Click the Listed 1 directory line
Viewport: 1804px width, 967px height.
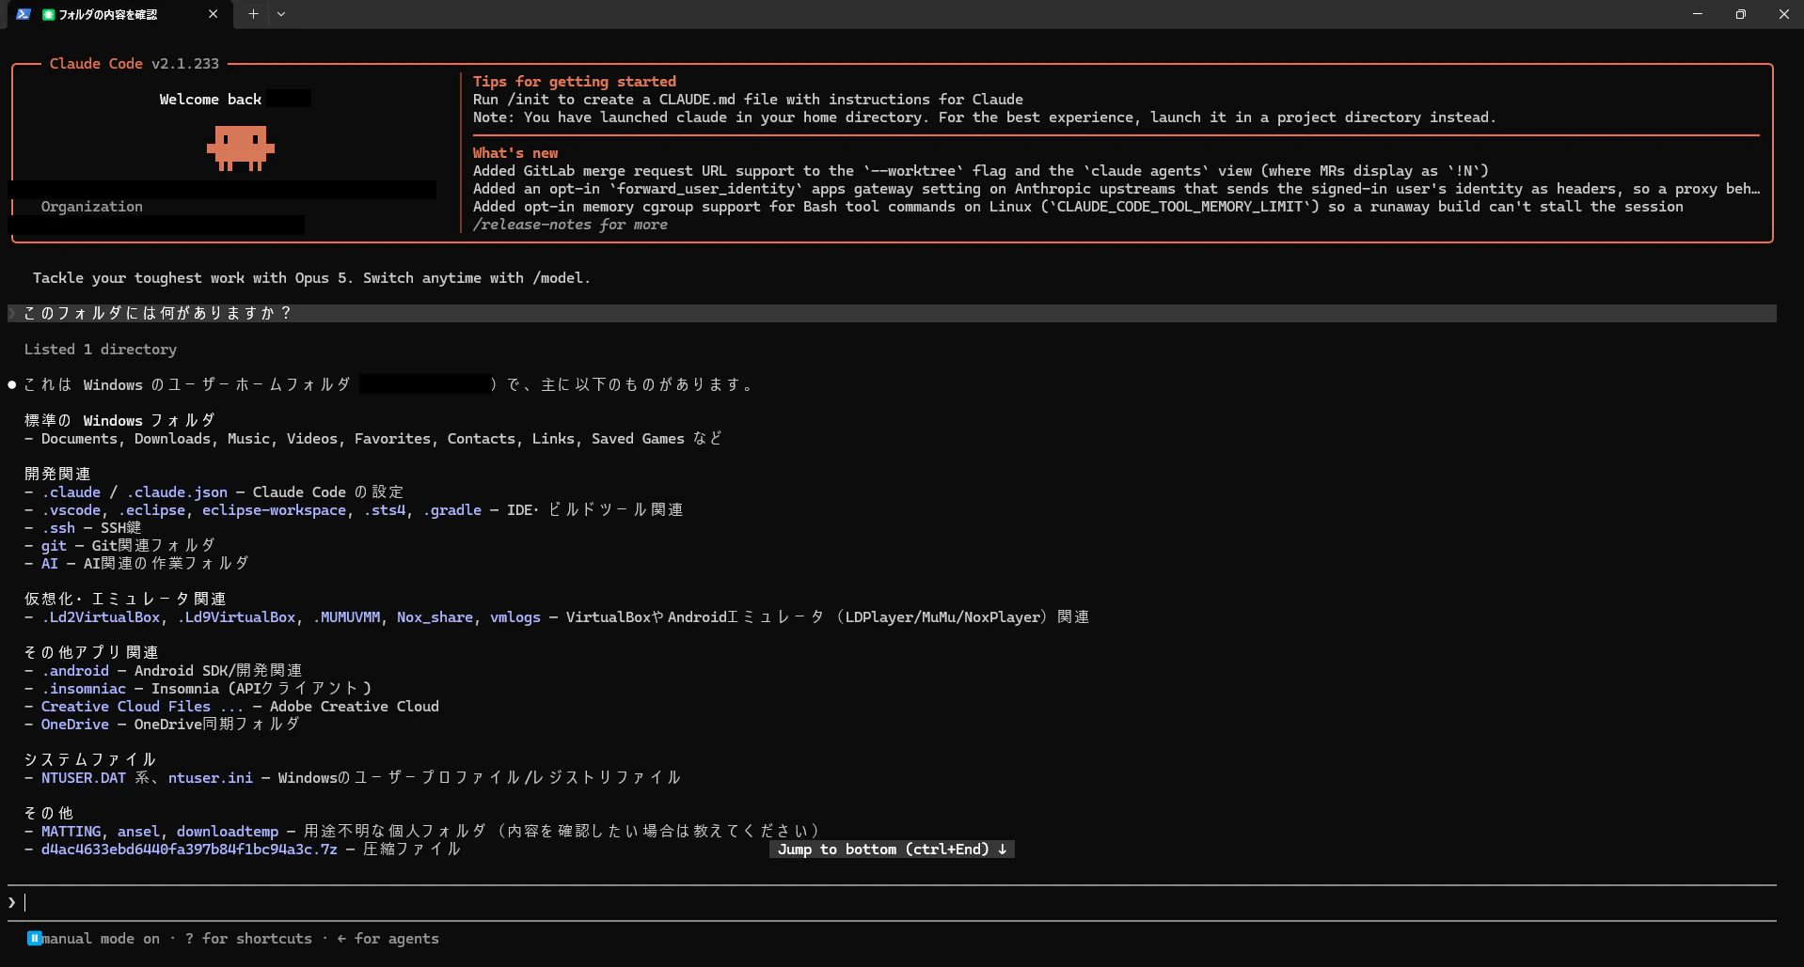pyautogui.click(x=101, y=350)
